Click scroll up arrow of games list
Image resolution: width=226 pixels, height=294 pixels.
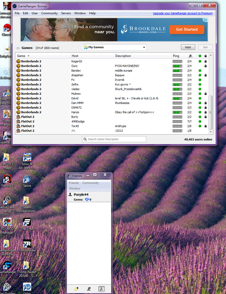(211, 55)
